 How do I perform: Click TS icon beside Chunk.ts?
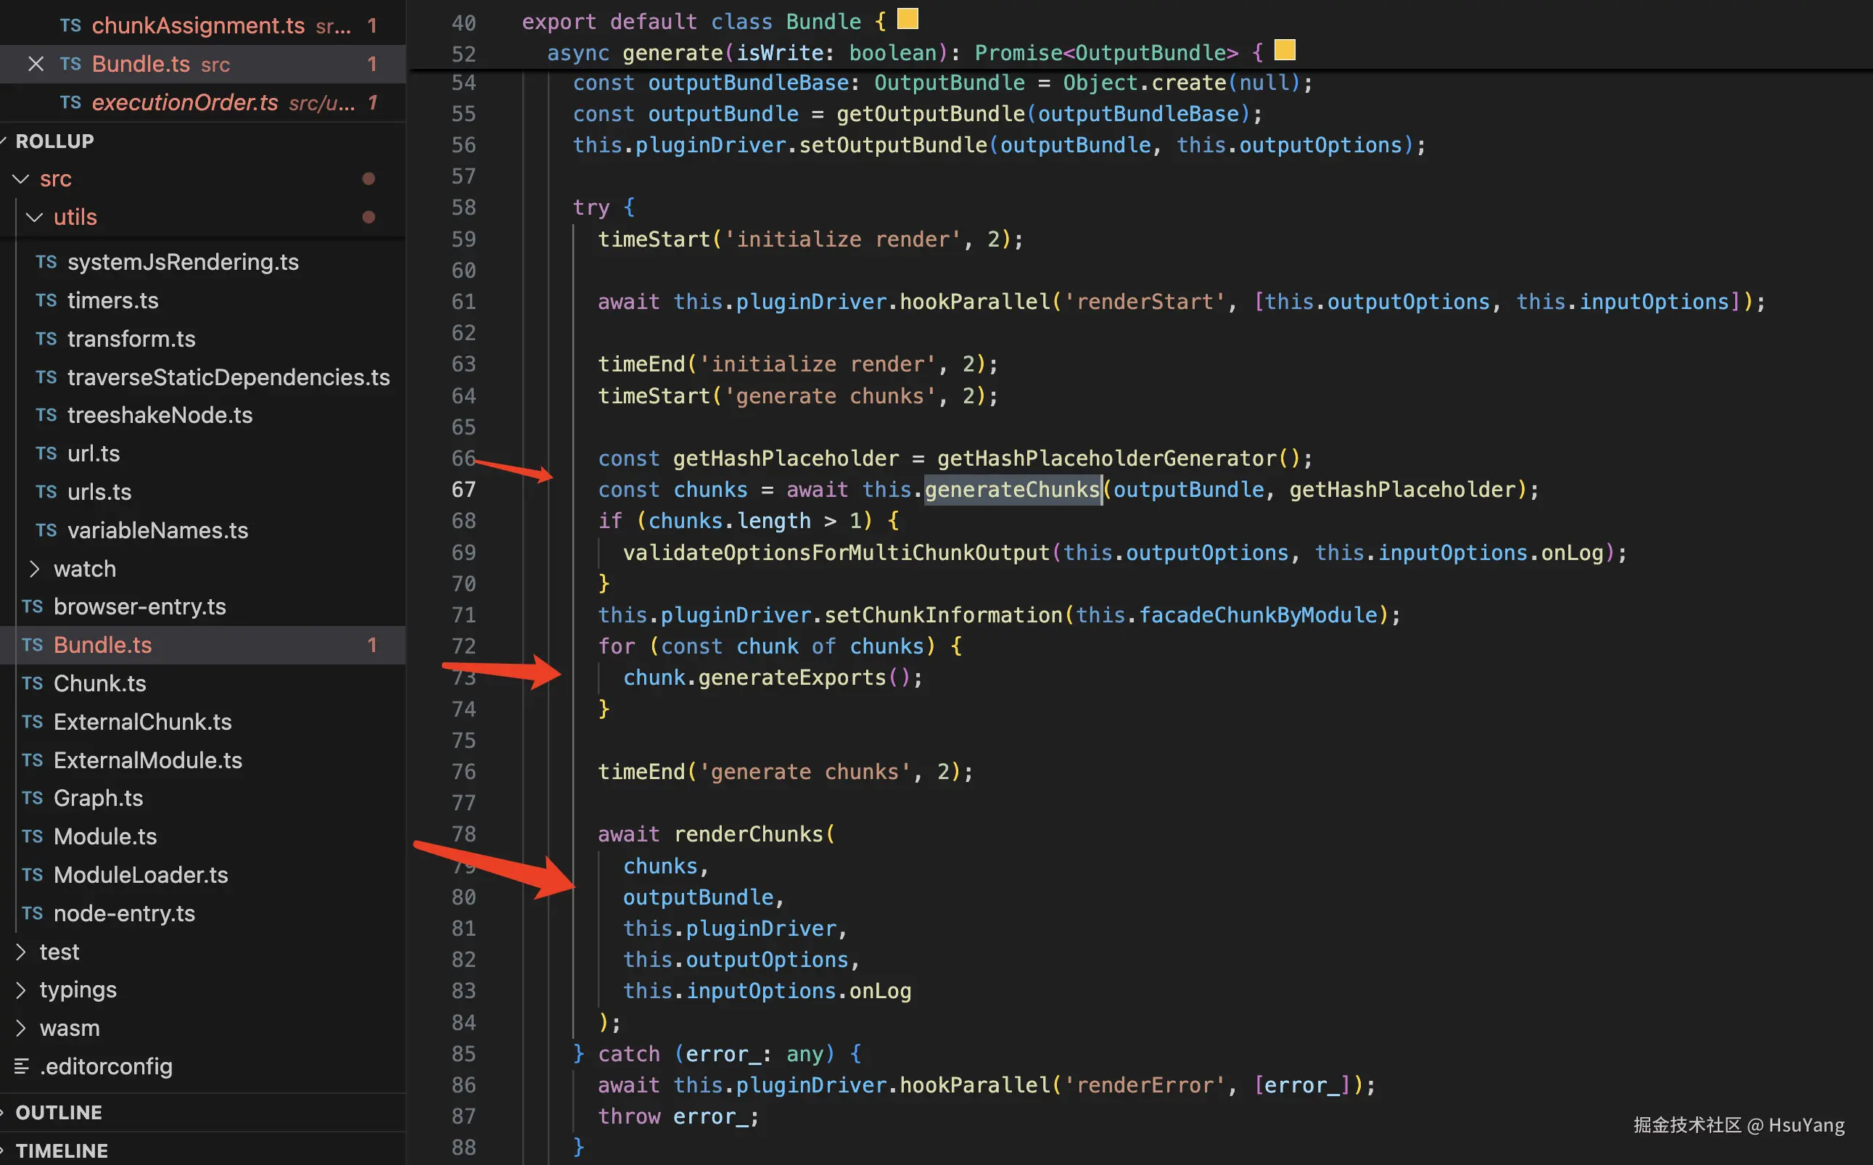coord(33,683)
